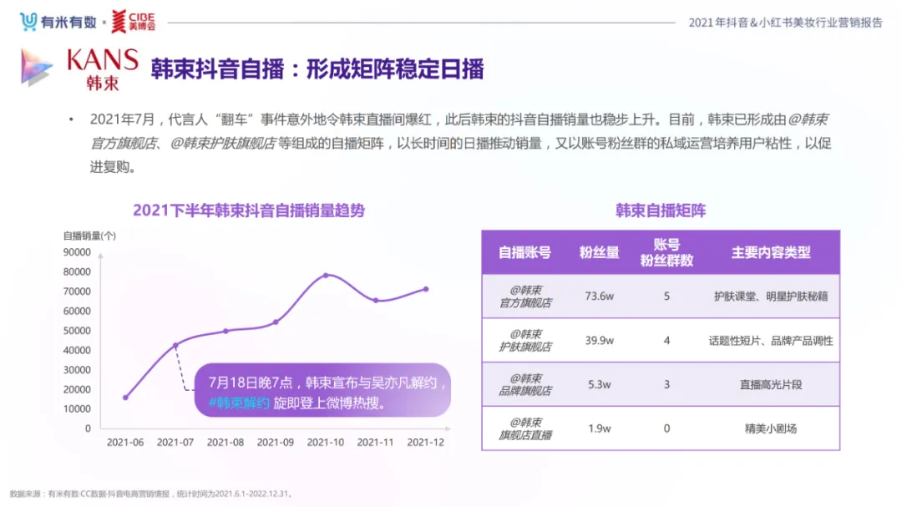Click the @韩束护肤旗舰店 table cell
902x507 pixels.
[525, 341]
